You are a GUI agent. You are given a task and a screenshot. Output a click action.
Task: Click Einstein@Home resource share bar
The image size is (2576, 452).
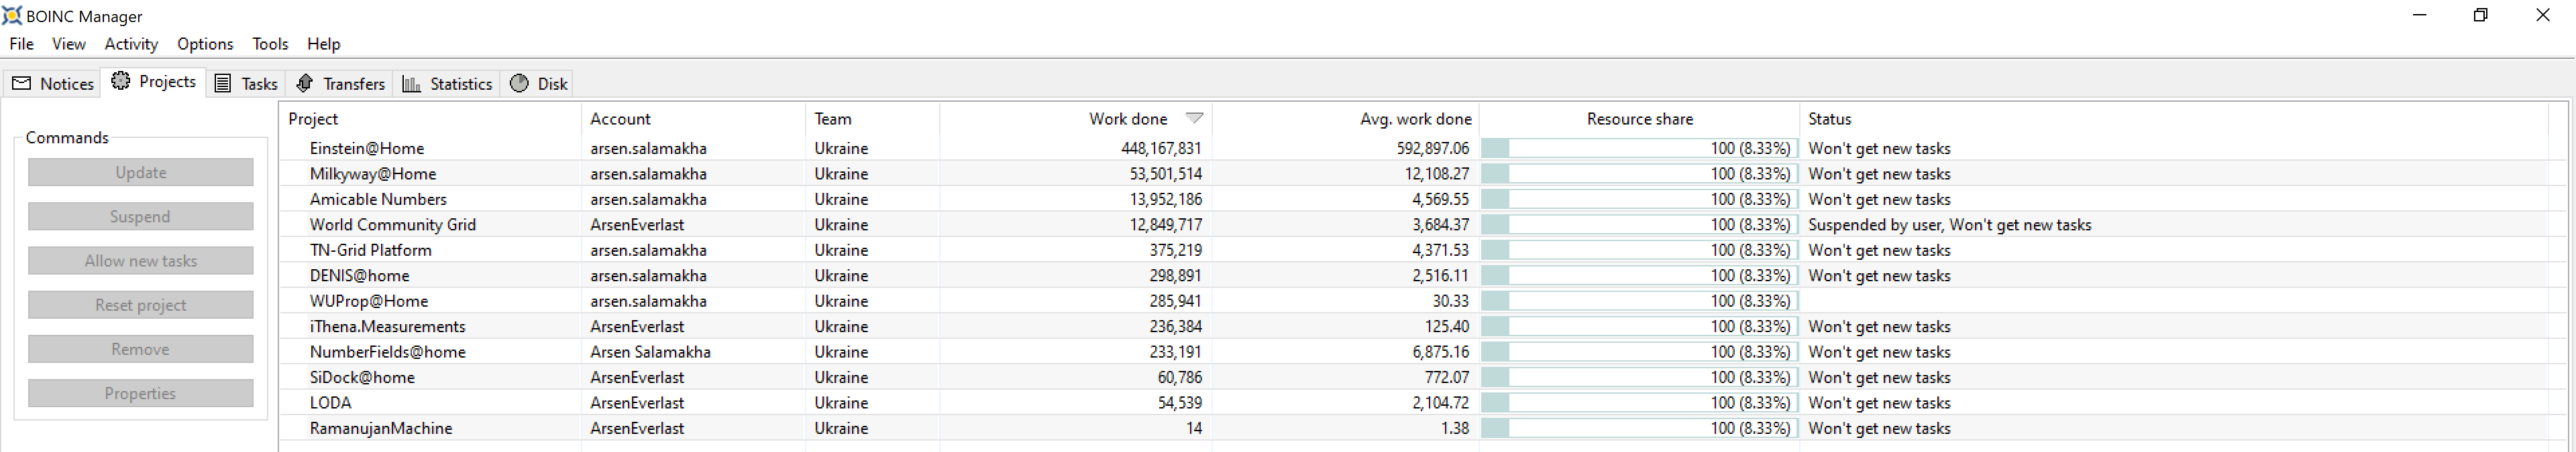point(1639,149)
